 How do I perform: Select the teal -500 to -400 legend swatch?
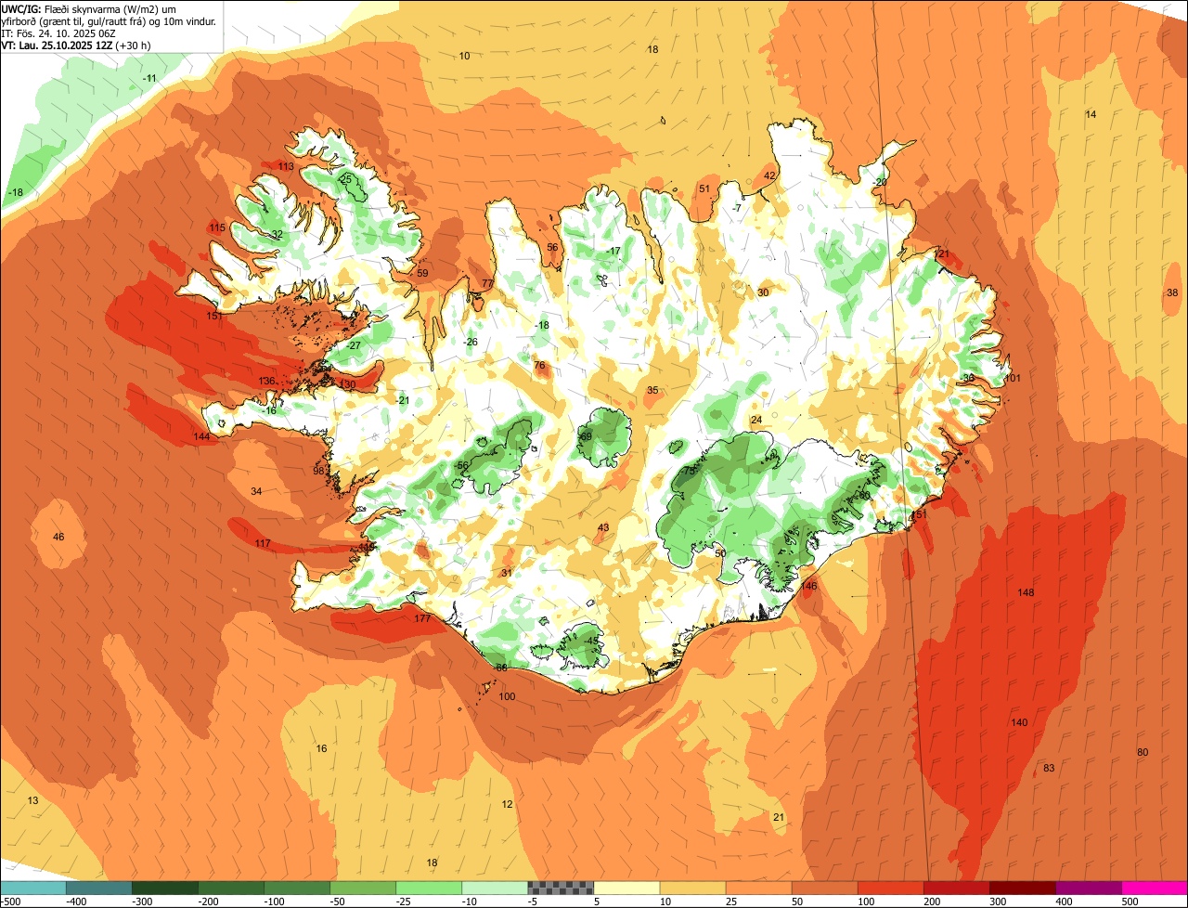[x=33, y=888]
